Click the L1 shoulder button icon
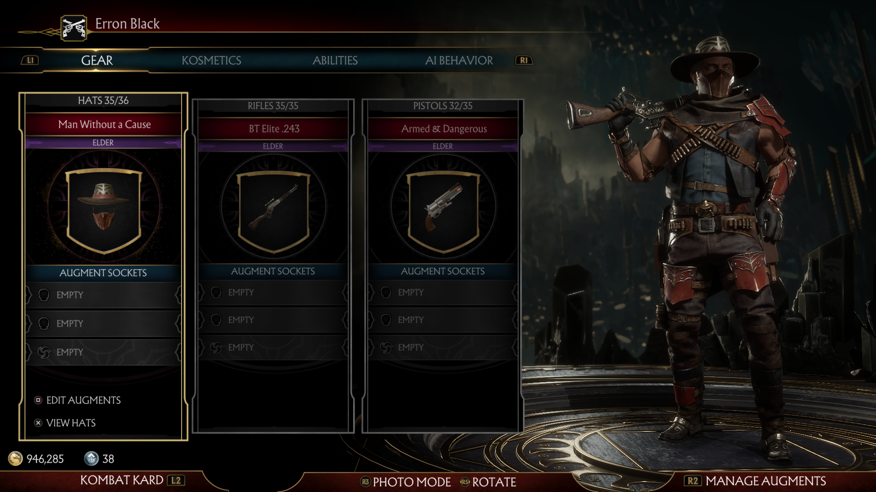This screenshot has height=492, width=876. (30, 60)
